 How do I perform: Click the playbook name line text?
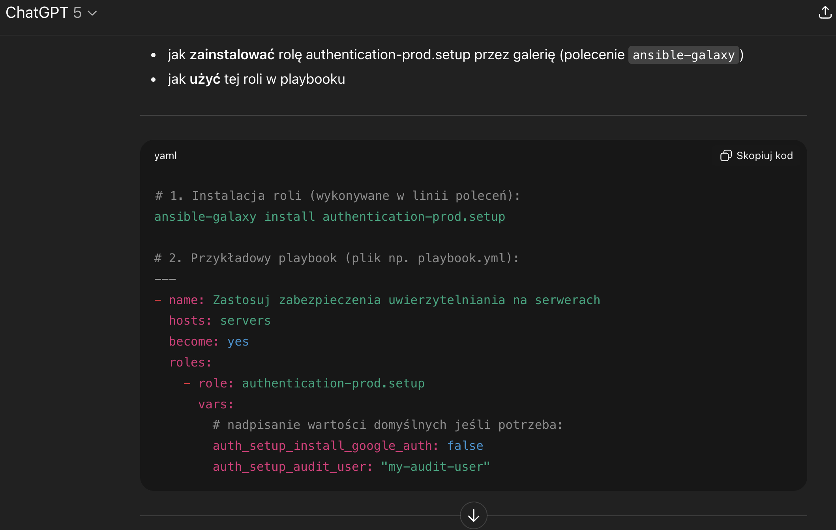406,300
